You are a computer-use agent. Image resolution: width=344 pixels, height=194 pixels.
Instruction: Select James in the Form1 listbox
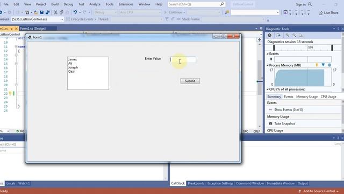73,59
